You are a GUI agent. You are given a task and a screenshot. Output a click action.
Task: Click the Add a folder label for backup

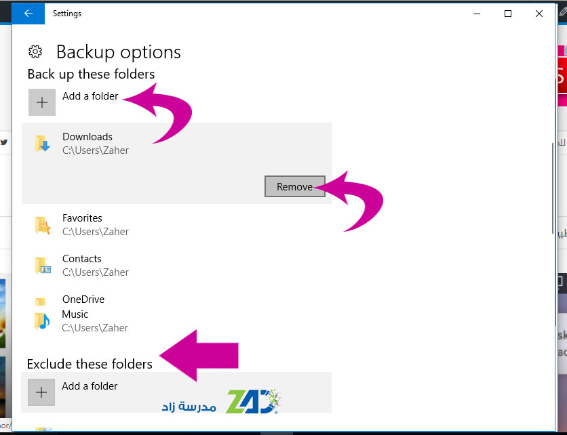pos(90,96)
